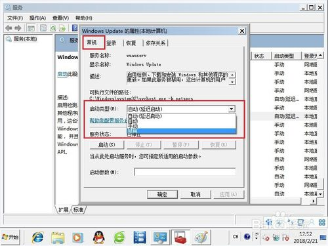Click the refresh toolbar icon
Screen dimensions: 328x246
coord(53,28)
